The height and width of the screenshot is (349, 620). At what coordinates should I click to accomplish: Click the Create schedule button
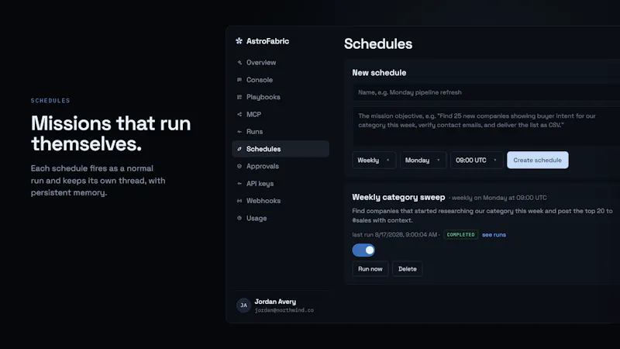(x=537, y=160)
